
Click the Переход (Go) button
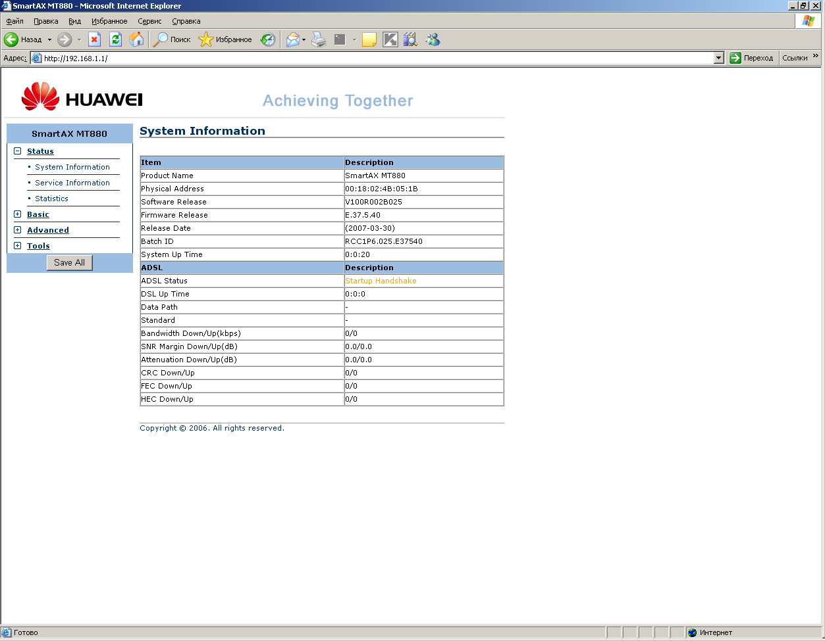[x=752, y=58]
